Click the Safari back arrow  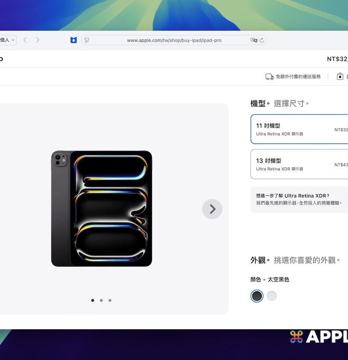(25, 40)
